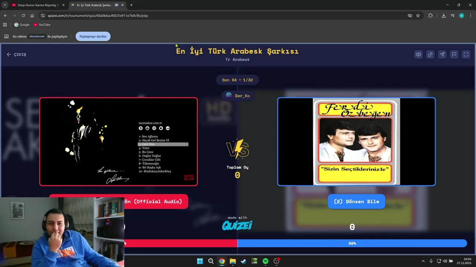Image resolution: width=476 pixels, height=267 pixels.
Task: Open the Google bookmark
Action: point(22,25)
